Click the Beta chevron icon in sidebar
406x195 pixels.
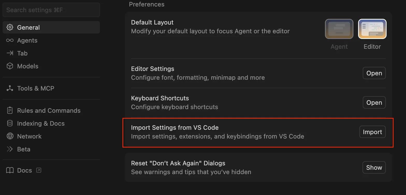pos(10,149)
